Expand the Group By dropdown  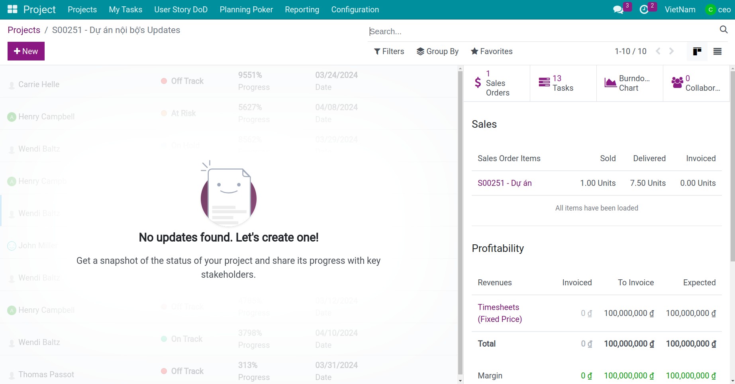[x=438, y=51]
